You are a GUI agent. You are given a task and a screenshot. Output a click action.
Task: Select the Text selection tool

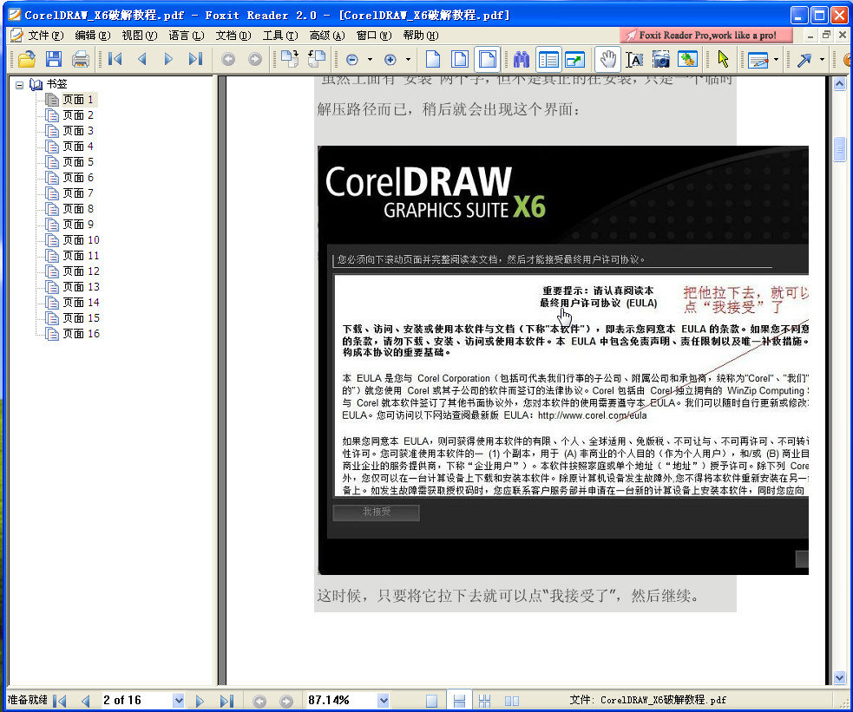click(634, 59)
